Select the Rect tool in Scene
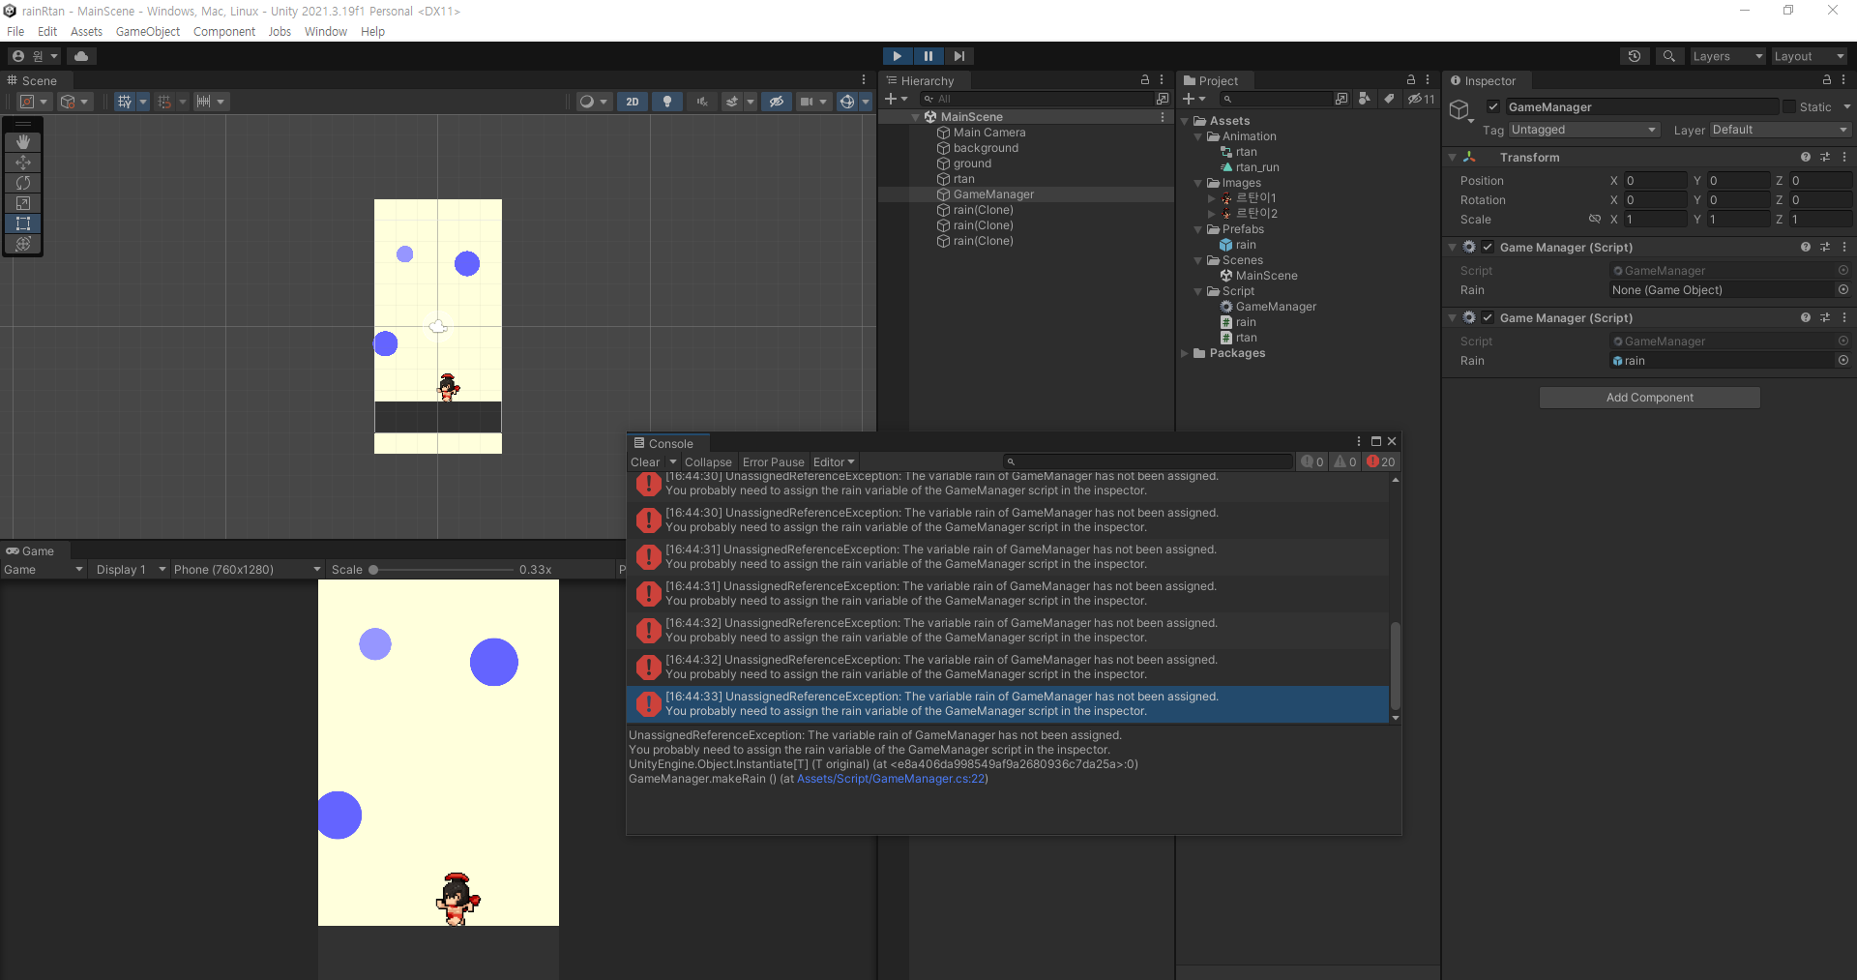This screenshot has width=1857, height=980. (x=23, y=223)
